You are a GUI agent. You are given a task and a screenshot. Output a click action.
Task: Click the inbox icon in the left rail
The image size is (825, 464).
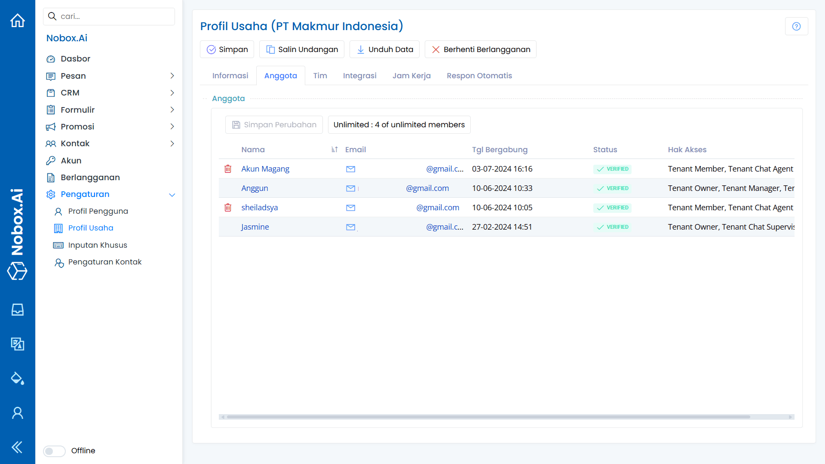click(x=17, y=309)
